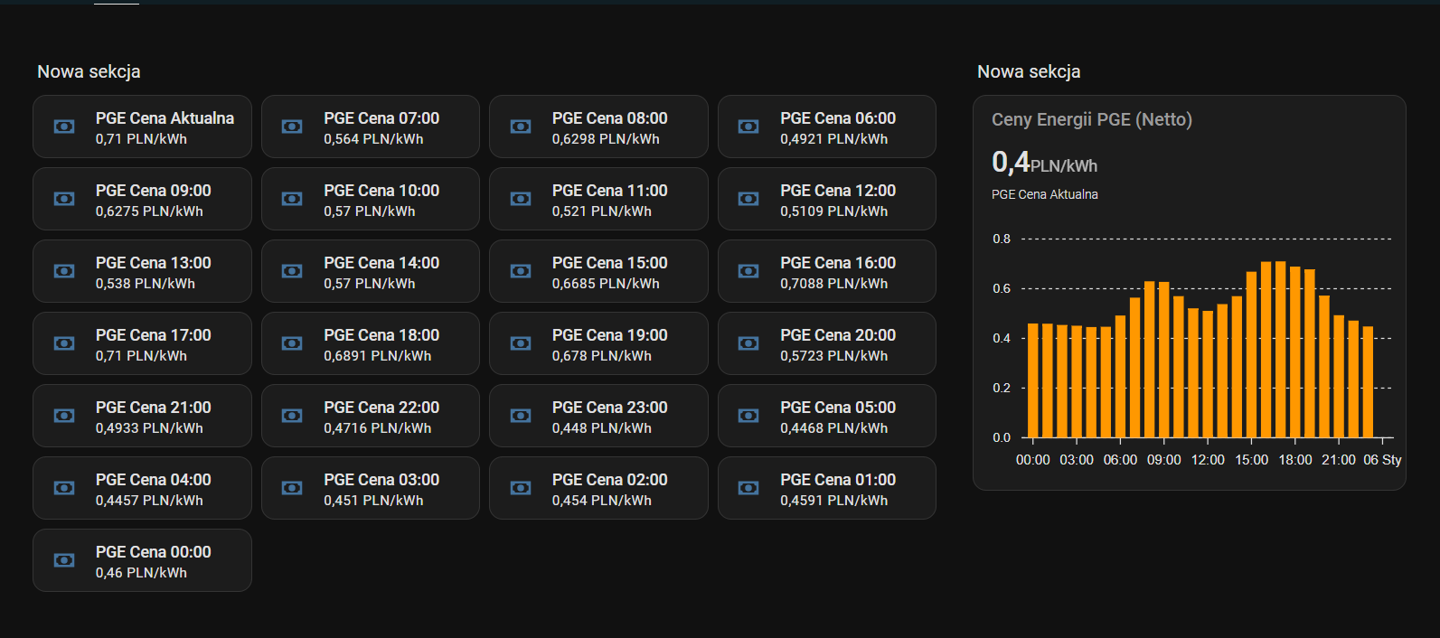Click the cash icon beside PGE Cena 16:00
The height and width of the screenshot is (638, 1440).
[748, 271]
